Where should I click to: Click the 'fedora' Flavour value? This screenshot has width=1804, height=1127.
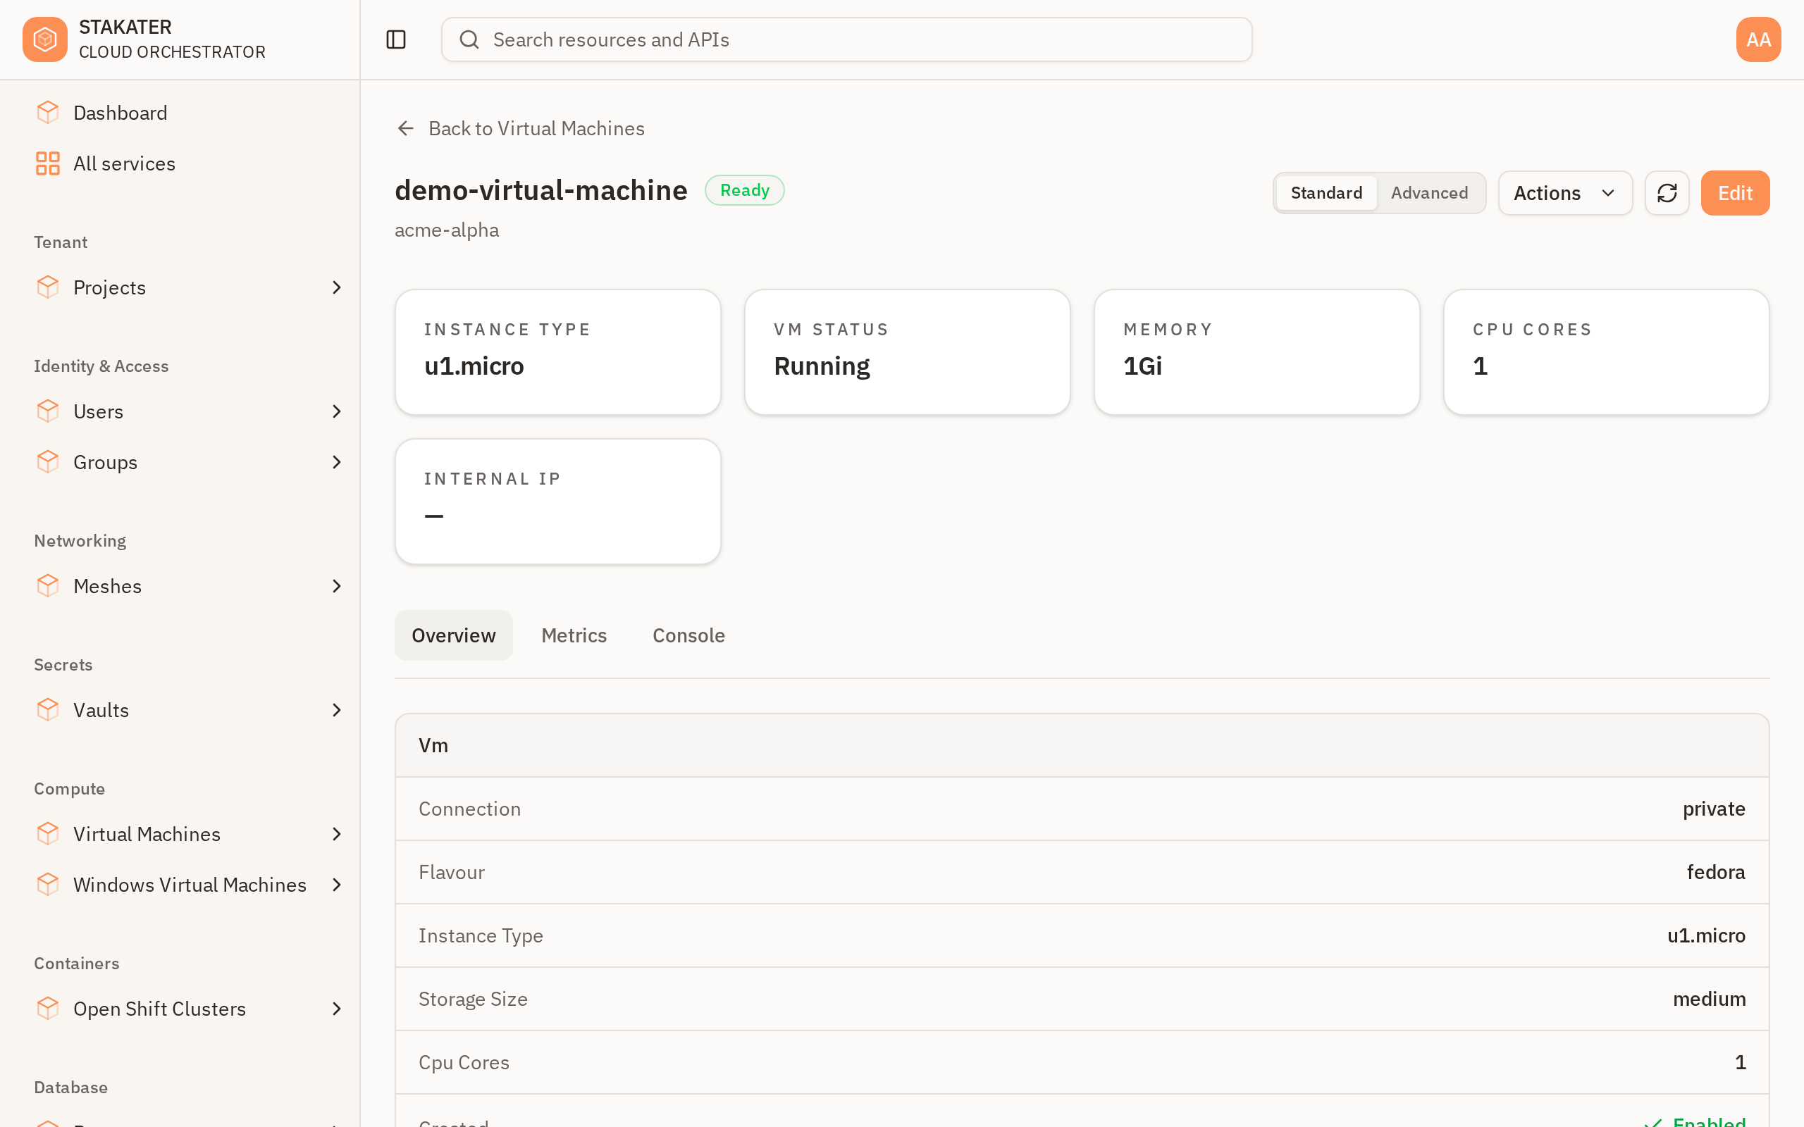point(1716,872)
